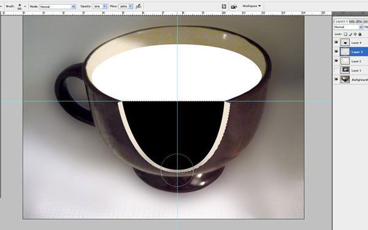
Task: Open the layer blend mode Normal dropdown
Action: click(x=348, y=27)
